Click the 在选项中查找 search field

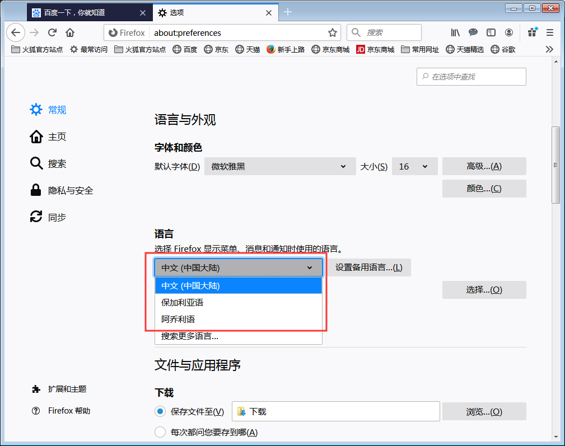471,77
